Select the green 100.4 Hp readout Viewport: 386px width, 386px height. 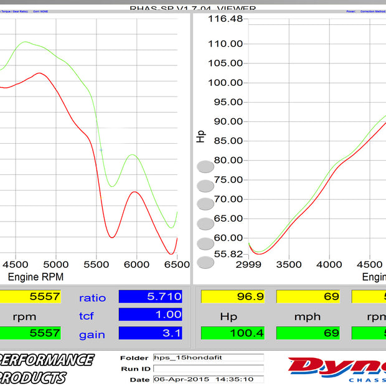233,333
